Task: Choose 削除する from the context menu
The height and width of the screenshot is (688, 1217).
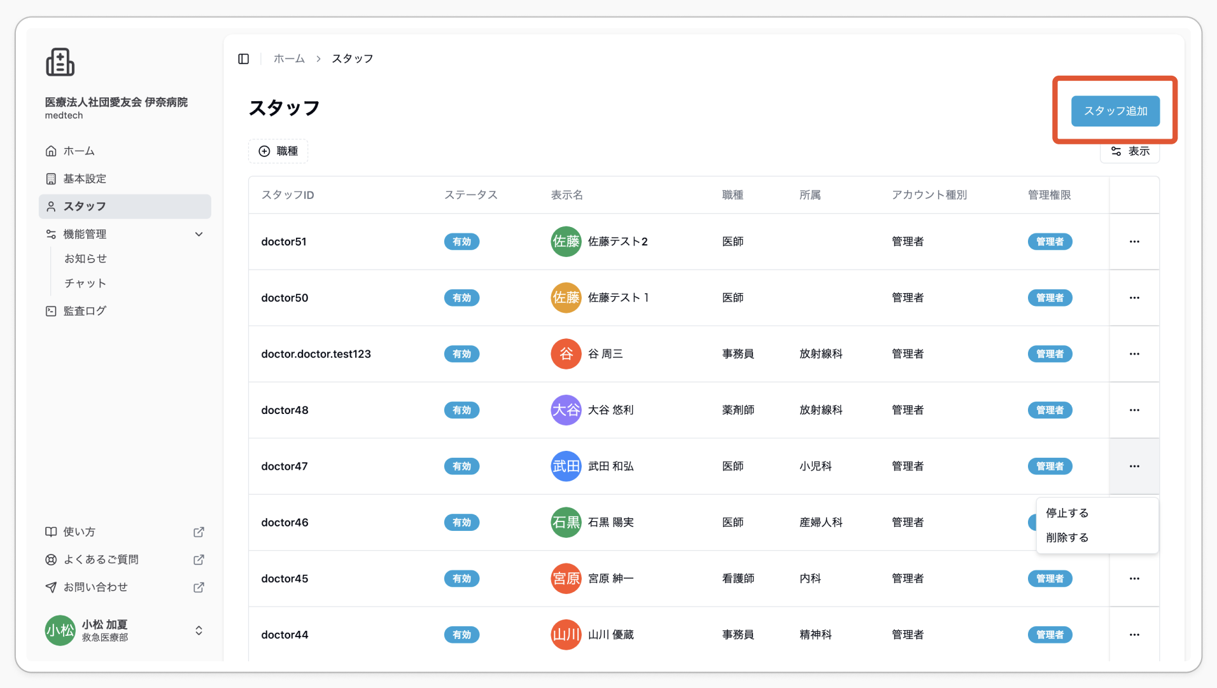Action: tap(1097, 538)
